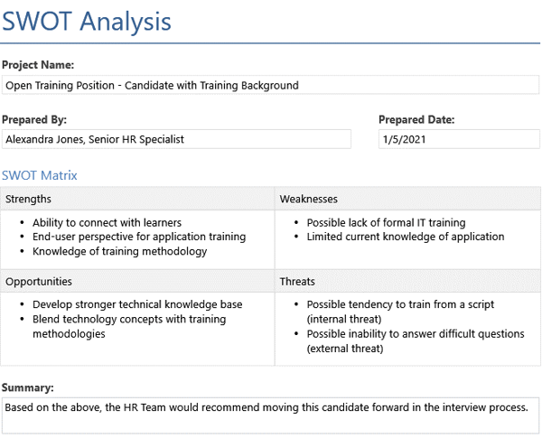Click 'Knowledge of training methodology' bullet
The width and height of the screenshot is (542, 438).
pyautogui.click(x=119, y=251)
